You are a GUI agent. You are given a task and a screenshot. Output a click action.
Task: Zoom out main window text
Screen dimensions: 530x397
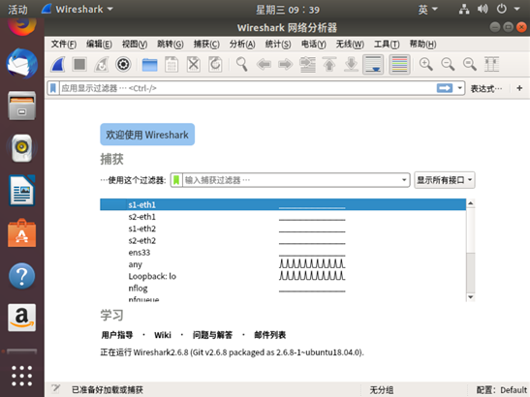[448, 64]
